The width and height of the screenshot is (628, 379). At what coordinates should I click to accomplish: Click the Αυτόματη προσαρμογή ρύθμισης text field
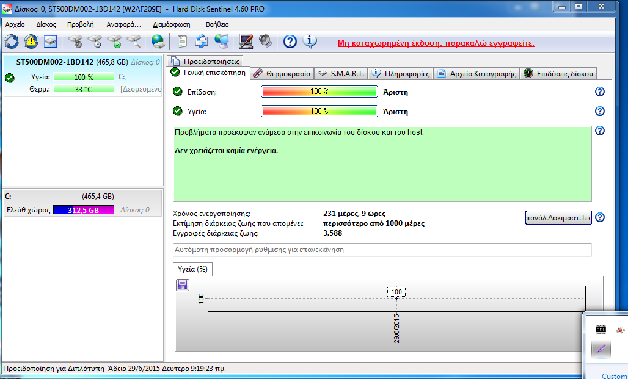[x=382, y=250]
